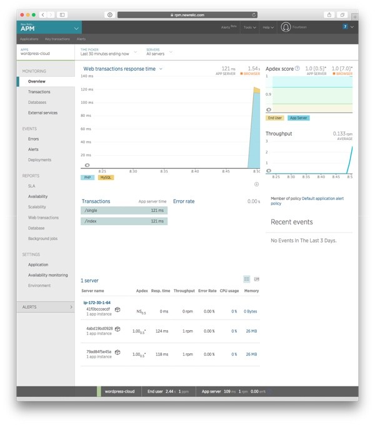Open Errors under Events
375x427 pixels.
[34, 139]
